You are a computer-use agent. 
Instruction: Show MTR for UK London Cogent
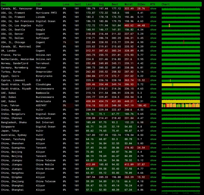153,51
